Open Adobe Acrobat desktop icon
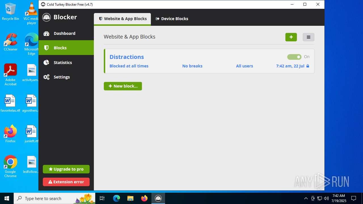The height and width of the screenshot is (204, 363). (x=10, y=75)
